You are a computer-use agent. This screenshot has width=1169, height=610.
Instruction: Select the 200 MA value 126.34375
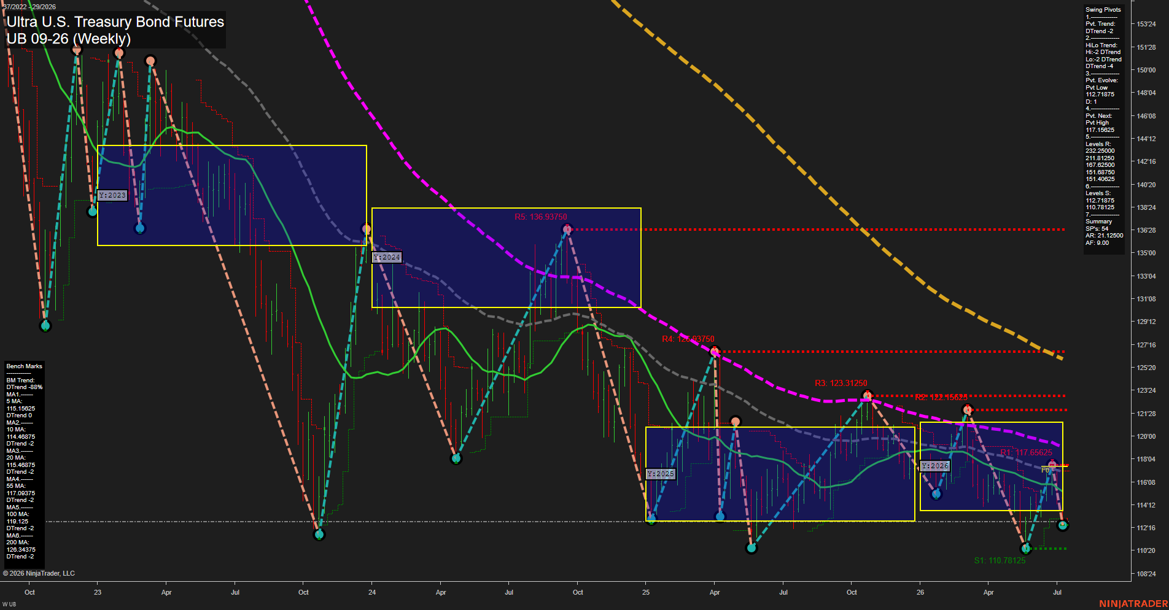coord(21,550)
